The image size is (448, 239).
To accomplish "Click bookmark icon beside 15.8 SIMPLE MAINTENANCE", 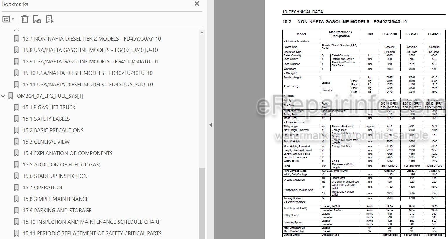I will (x=16, y=199).
